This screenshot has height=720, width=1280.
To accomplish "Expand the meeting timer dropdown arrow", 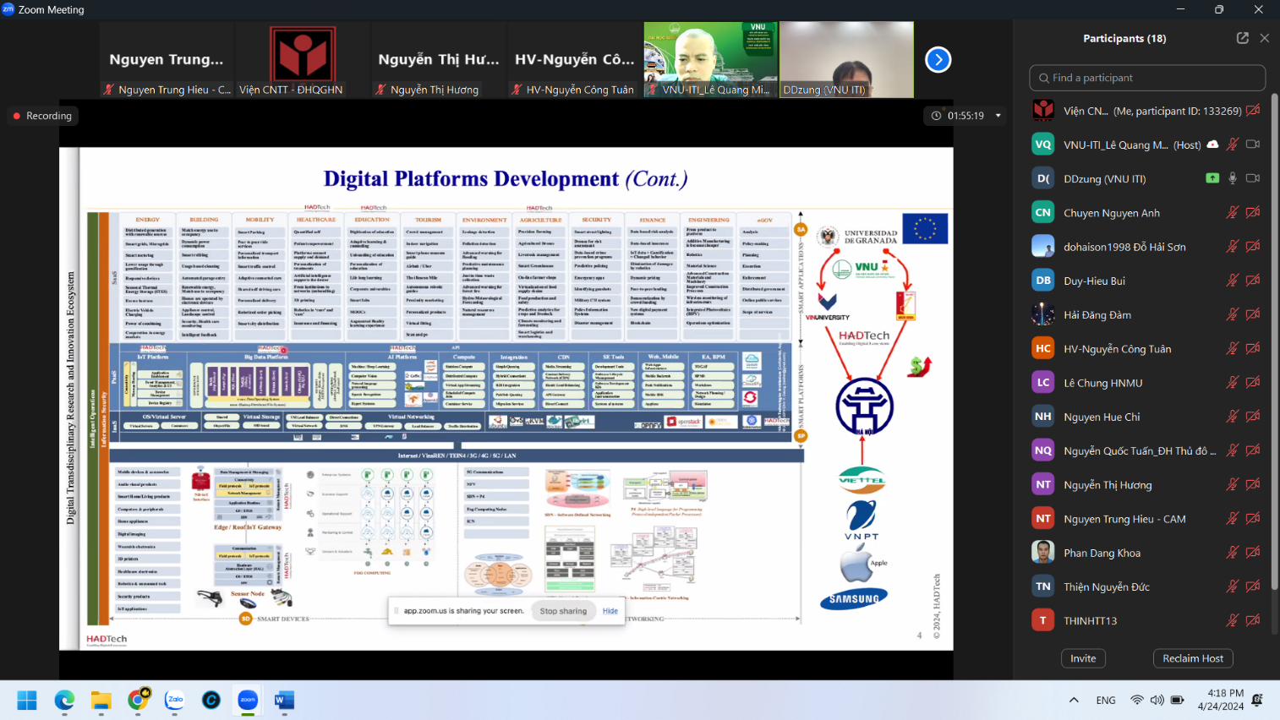I will [998, 116].
